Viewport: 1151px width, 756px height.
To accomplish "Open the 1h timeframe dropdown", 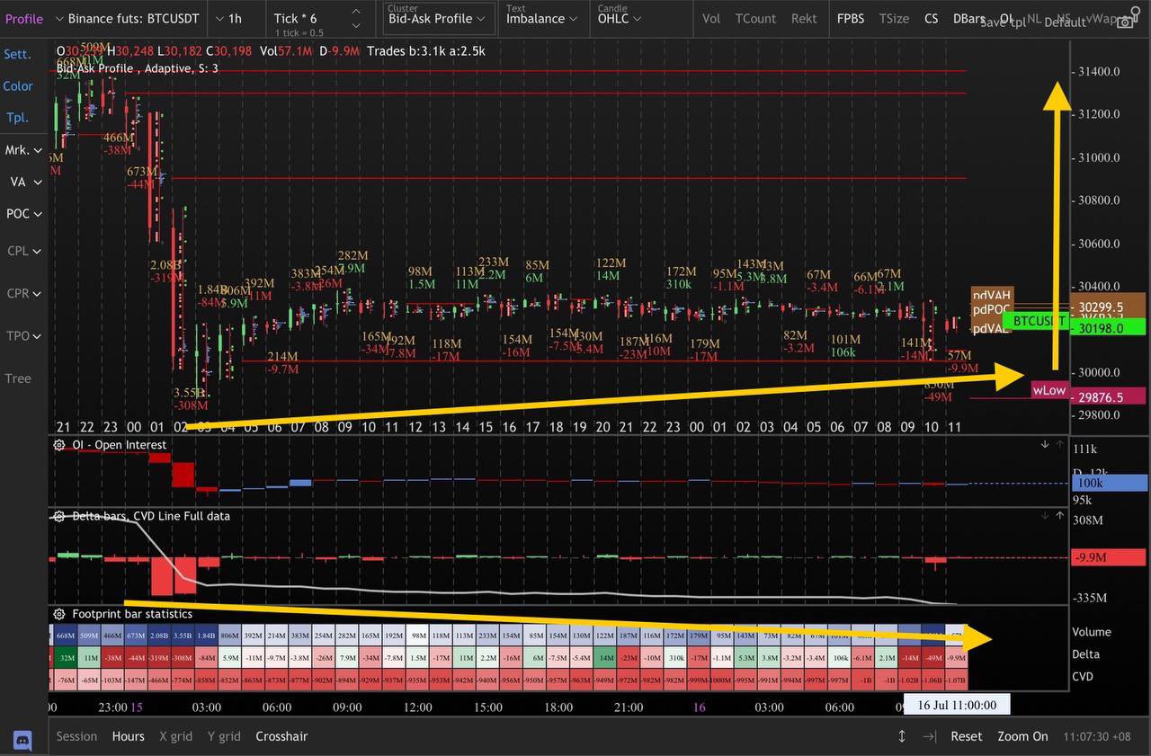I will pos(232,18).
